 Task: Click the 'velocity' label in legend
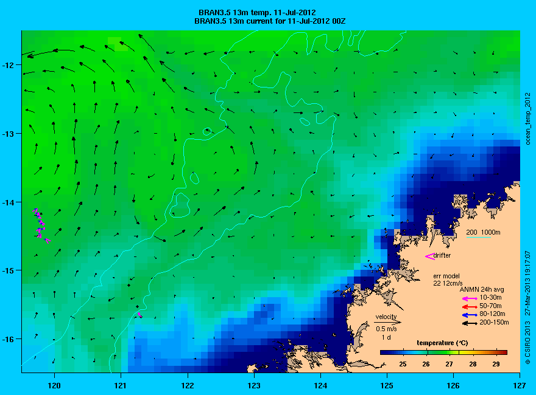click(x=386, y=317)
